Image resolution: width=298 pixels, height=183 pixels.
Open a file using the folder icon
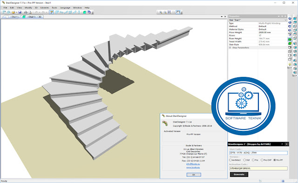[14, 12]
